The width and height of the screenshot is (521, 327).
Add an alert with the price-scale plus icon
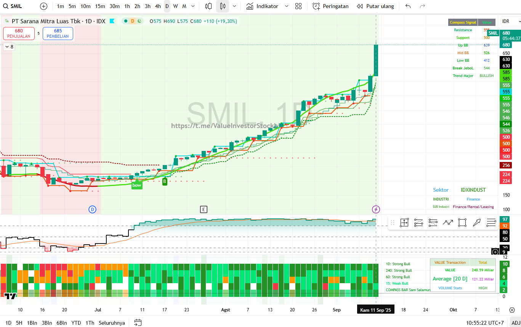(495, 252)
